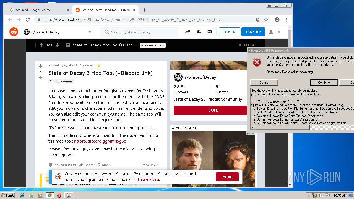
Task: Click the LOG IN button
Action: click(230, 32)
